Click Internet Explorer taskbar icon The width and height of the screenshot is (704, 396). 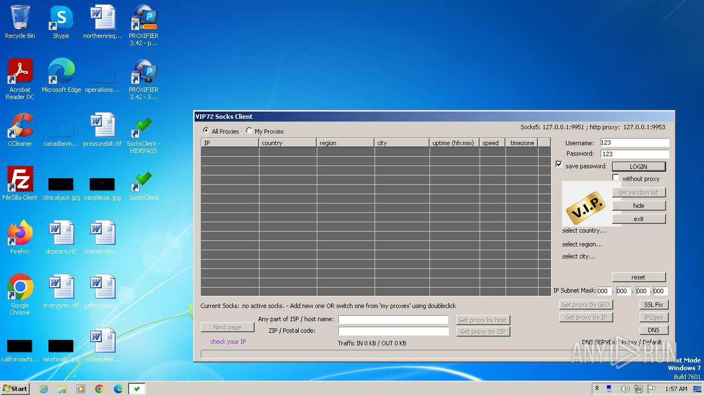pos(43,389)
